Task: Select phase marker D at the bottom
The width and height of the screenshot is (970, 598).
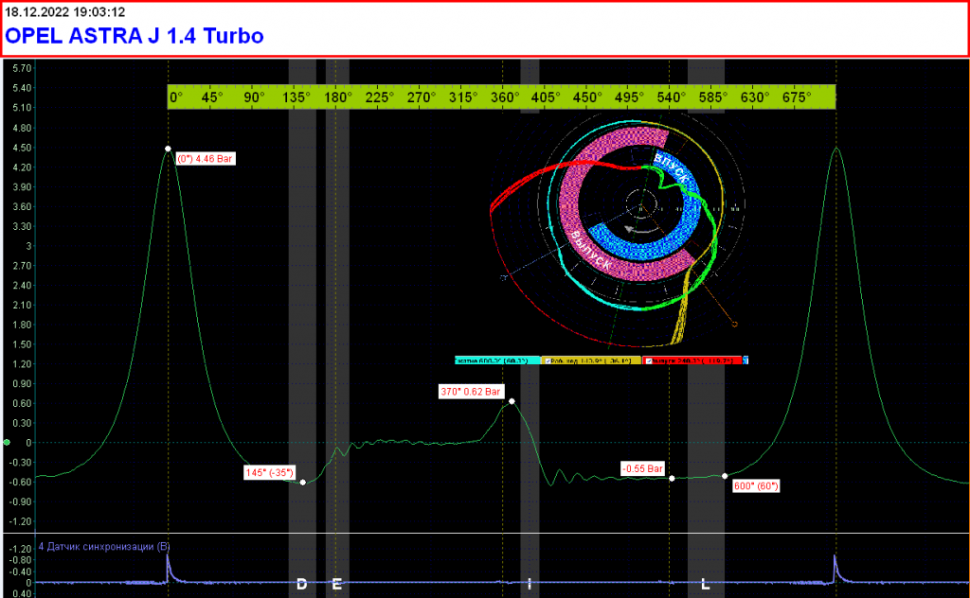Action: pos(302,584)
